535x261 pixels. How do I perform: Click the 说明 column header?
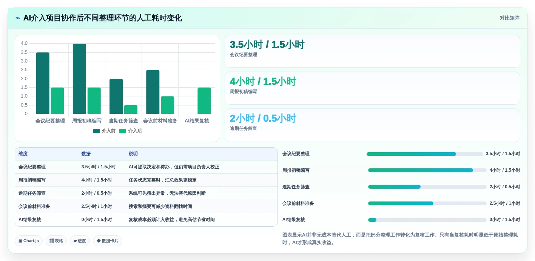133,154
